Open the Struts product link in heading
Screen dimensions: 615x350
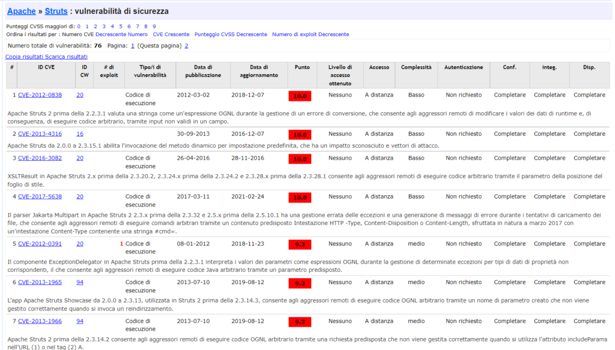click(x=56, y=11)
